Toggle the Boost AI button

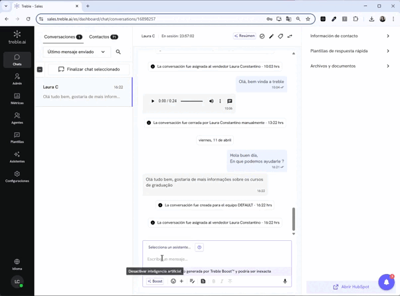pyautogui.click(x=155, y=281)
